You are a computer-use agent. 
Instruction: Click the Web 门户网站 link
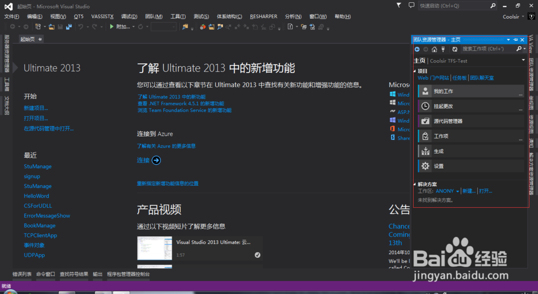coord(433,78)
